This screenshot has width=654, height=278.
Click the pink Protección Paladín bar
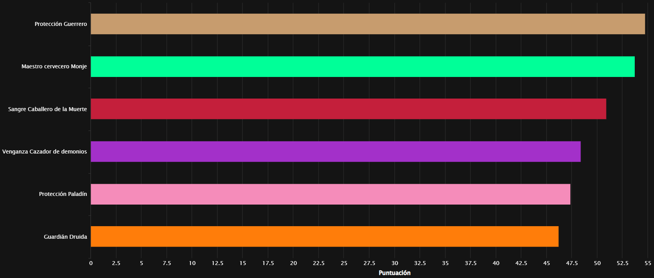click(330, 194)
